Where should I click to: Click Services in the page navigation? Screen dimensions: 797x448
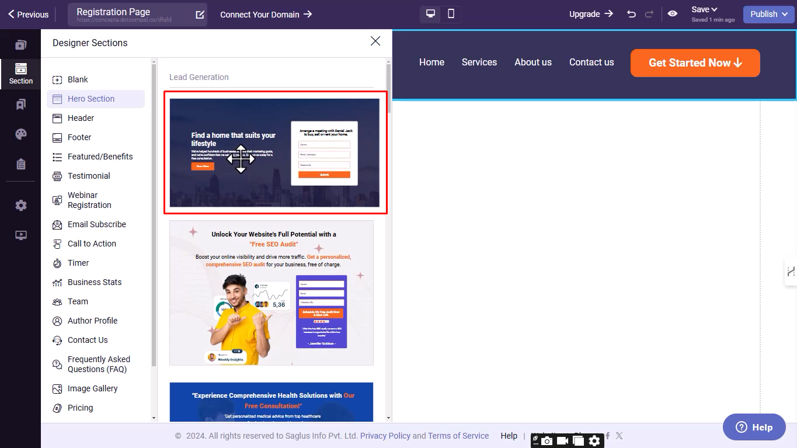coord(479,62)
